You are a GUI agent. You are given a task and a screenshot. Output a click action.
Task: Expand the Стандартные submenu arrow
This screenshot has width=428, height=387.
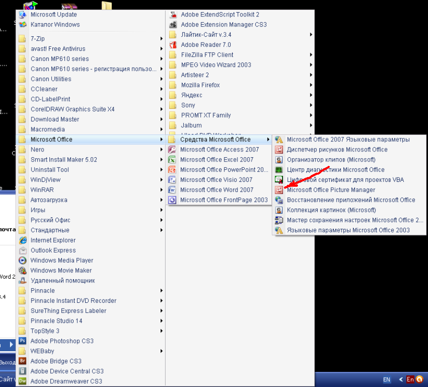click(162, 230)
